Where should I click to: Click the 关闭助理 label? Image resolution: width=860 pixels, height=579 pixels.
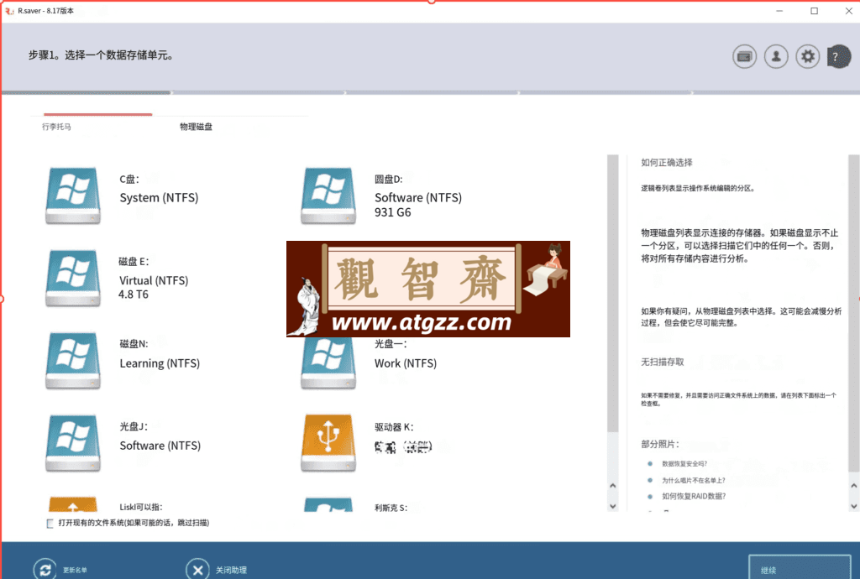231,571
